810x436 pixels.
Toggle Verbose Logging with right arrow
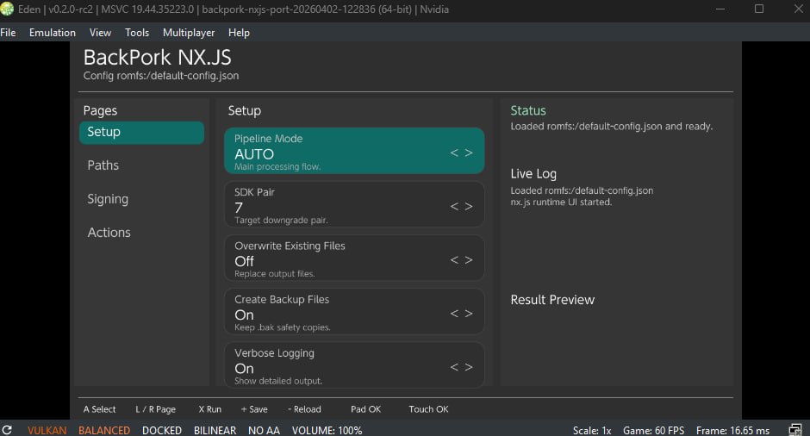[x=469, y=367]
